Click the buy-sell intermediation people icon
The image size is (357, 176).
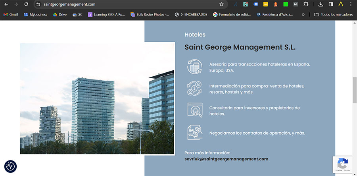tap(195, 88)
